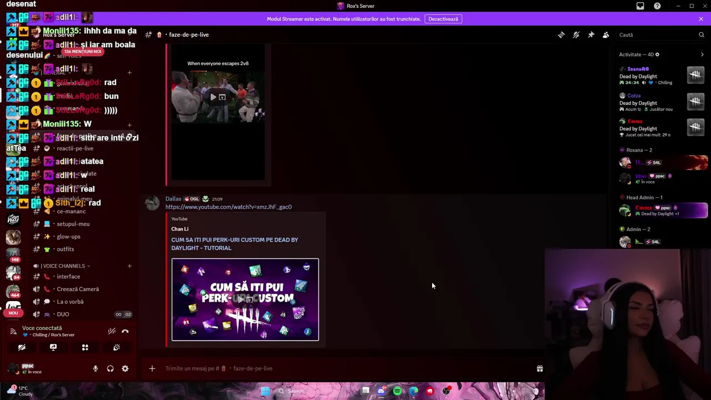Open the activities launcher button

tap(85, 347)
